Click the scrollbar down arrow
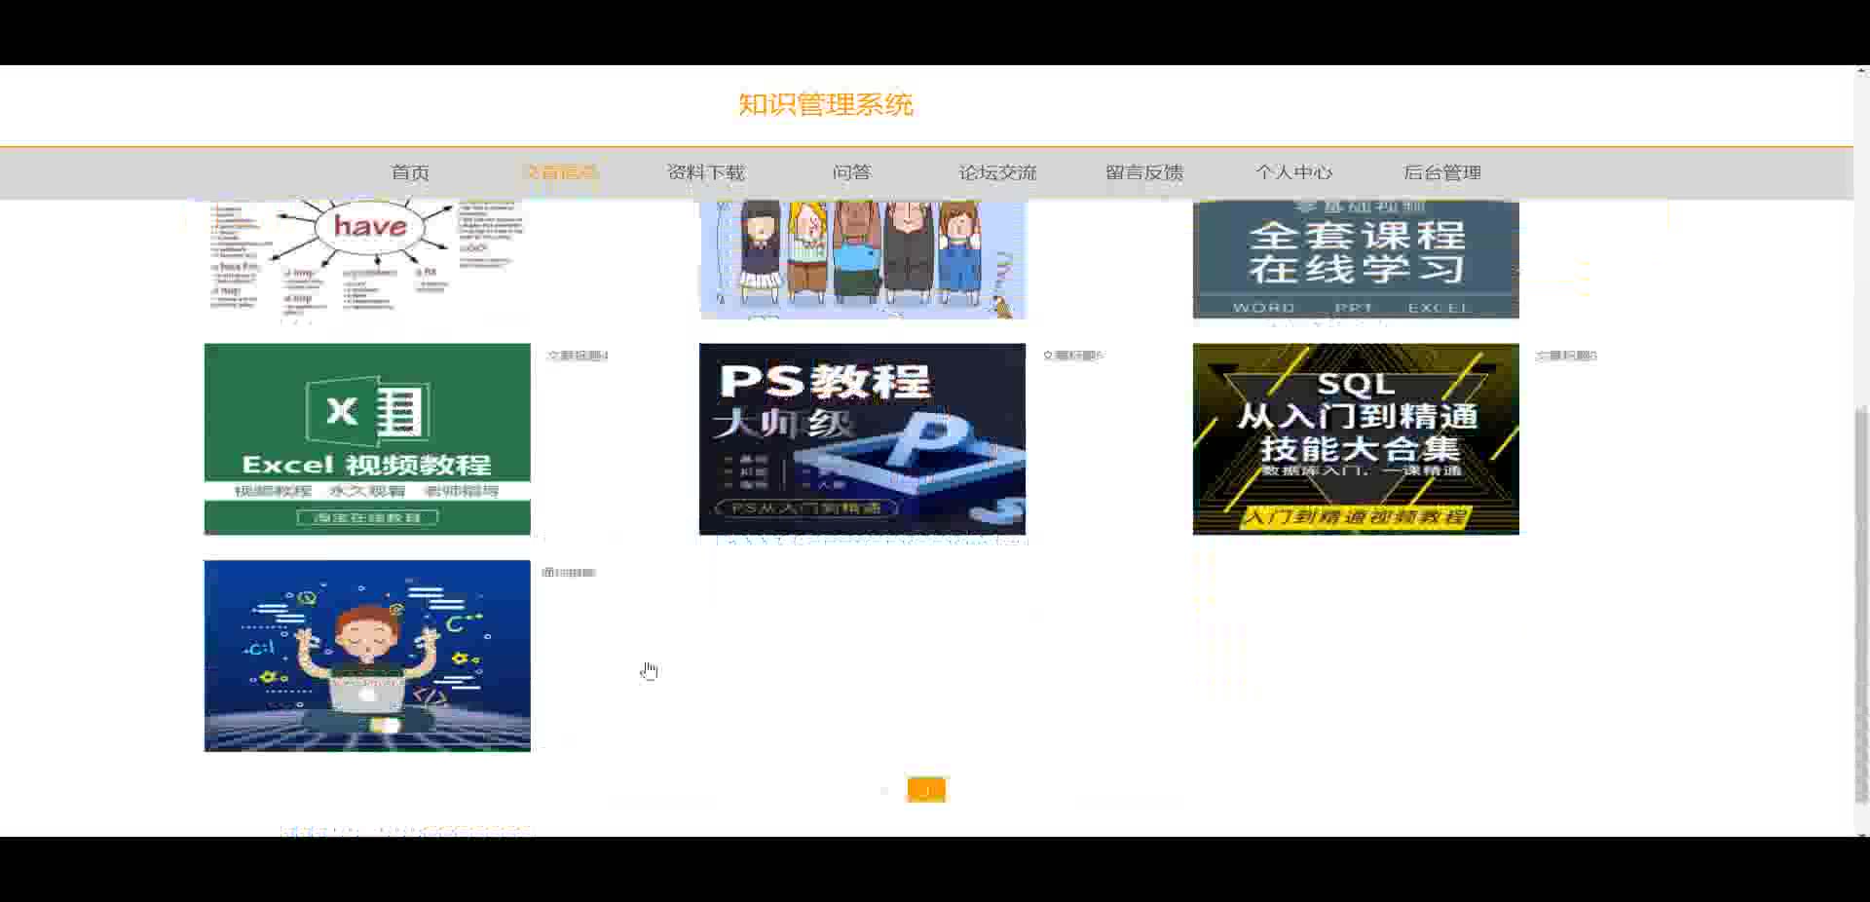Screen dimensions: 1870x902 point(1862,833)
